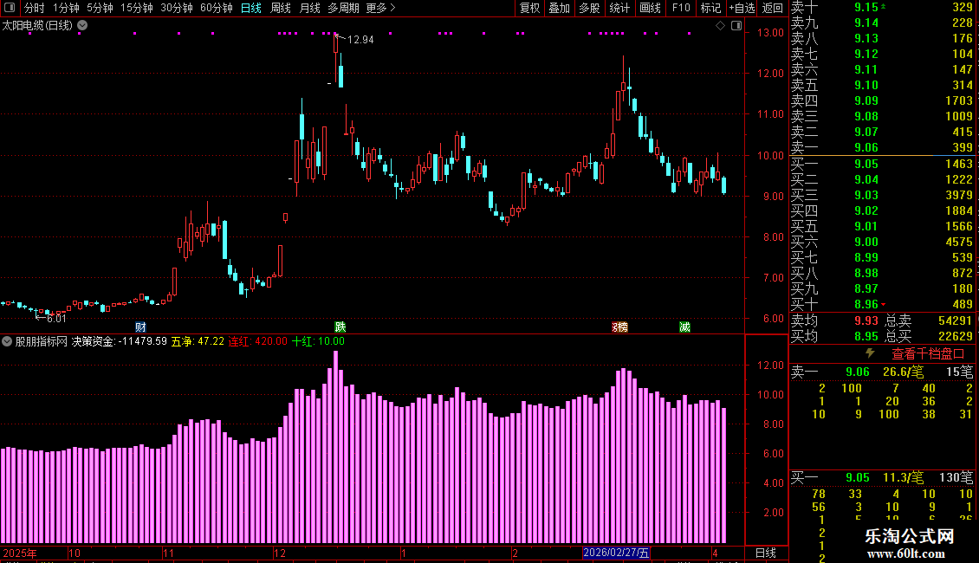Click the panel layout icon at top-left
The width and height of the screenshot is (979, 563).
coord(10,8)
